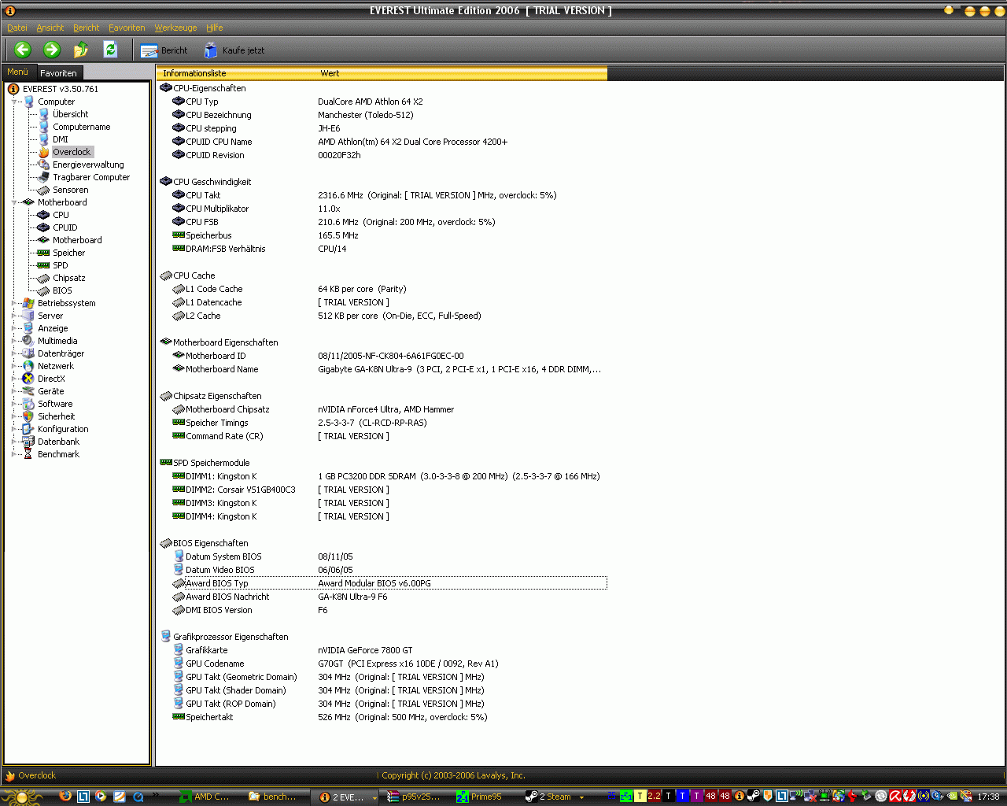Click the green Back arrow button
Viewport: 1007px width, 806px height.
coord(22,50)
